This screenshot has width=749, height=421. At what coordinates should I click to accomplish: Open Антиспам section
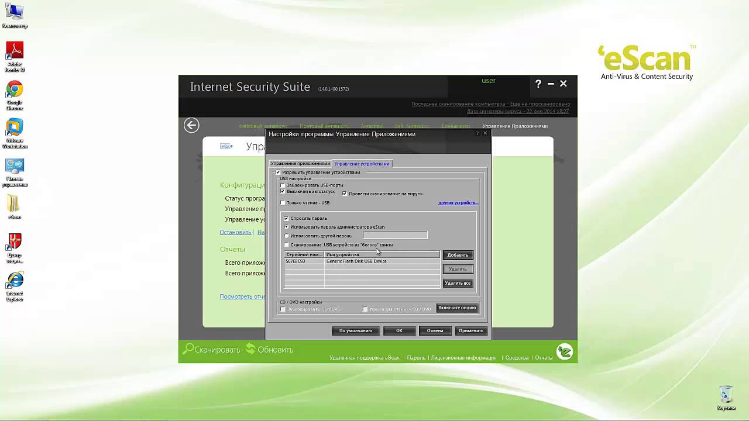[x=372, y=126]
